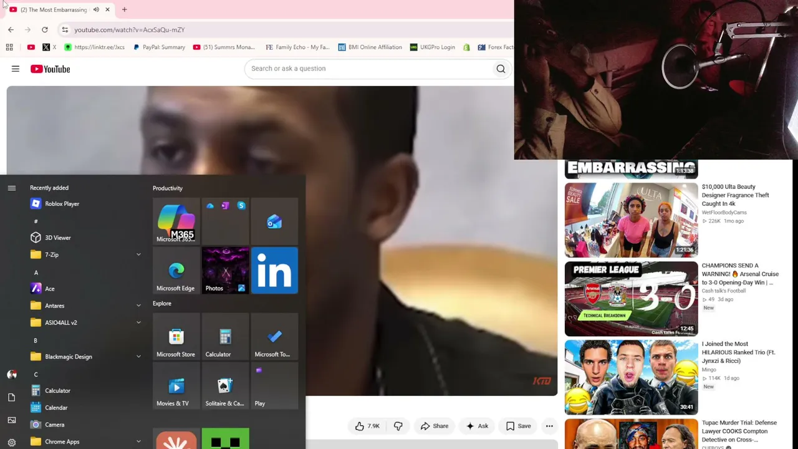Open the Solitaire & Casual Games tile

tap(225, 386)
